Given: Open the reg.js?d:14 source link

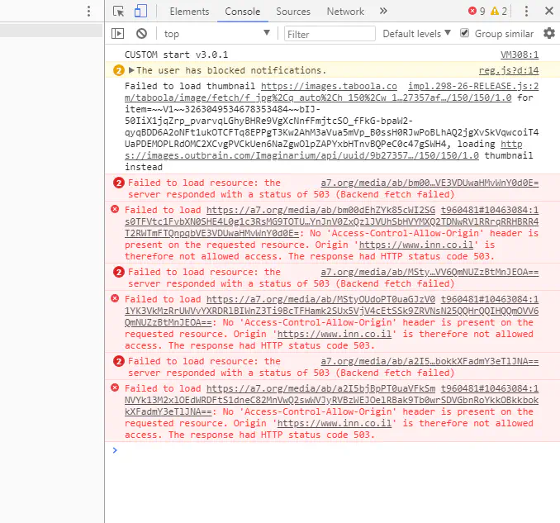Looking at the screenshot, I should (508, 71).
